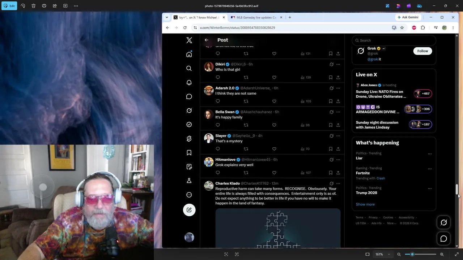Viewport: 463px width, 260px height.
Task: Compose a new post with feather button
Action: (189, 210)
